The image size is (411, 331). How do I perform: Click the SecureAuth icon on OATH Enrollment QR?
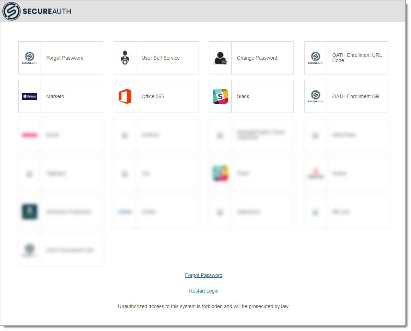pos(315,96)
